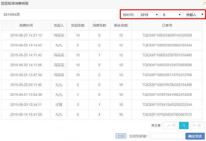Open the month dropdown showing 6
206x141 pixels.
(171, 15)
